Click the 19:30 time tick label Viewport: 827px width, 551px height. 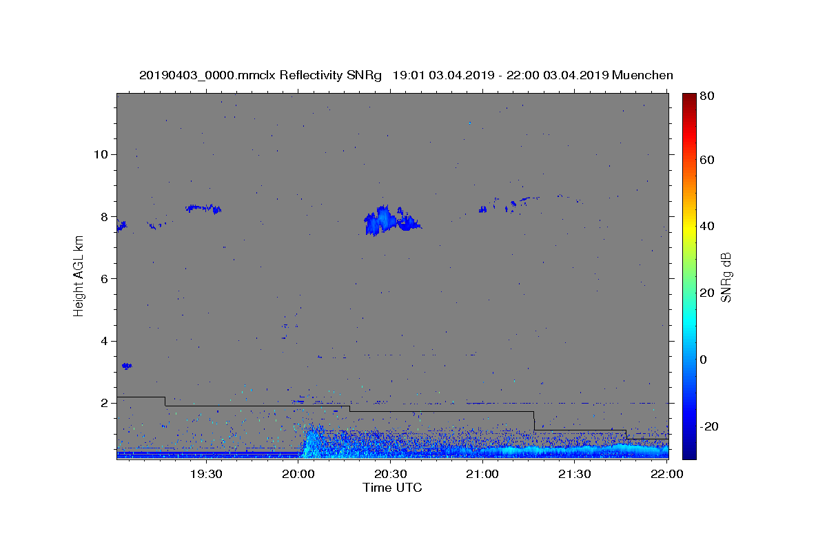click(205, 474)
